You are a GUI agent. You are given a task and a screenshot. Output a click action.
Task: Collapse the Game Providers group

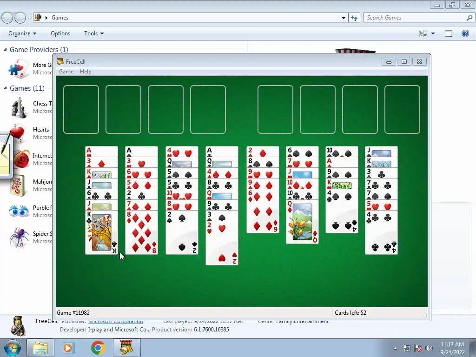tap(5, 49)
